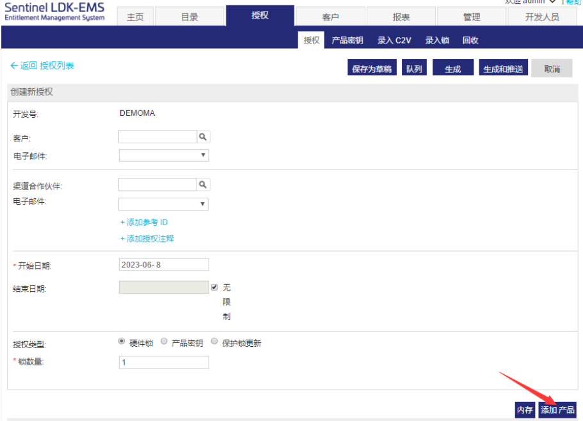Open the 录入 C2V sub-tab
Screen dimensions: 583x421
tap(394, 40)
